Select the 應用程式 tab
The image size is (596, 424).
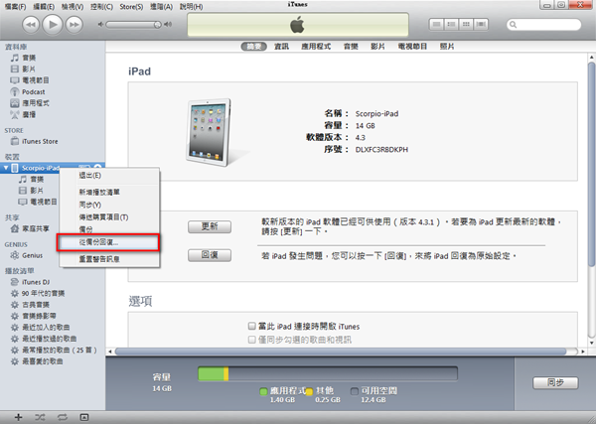[316, 47]
